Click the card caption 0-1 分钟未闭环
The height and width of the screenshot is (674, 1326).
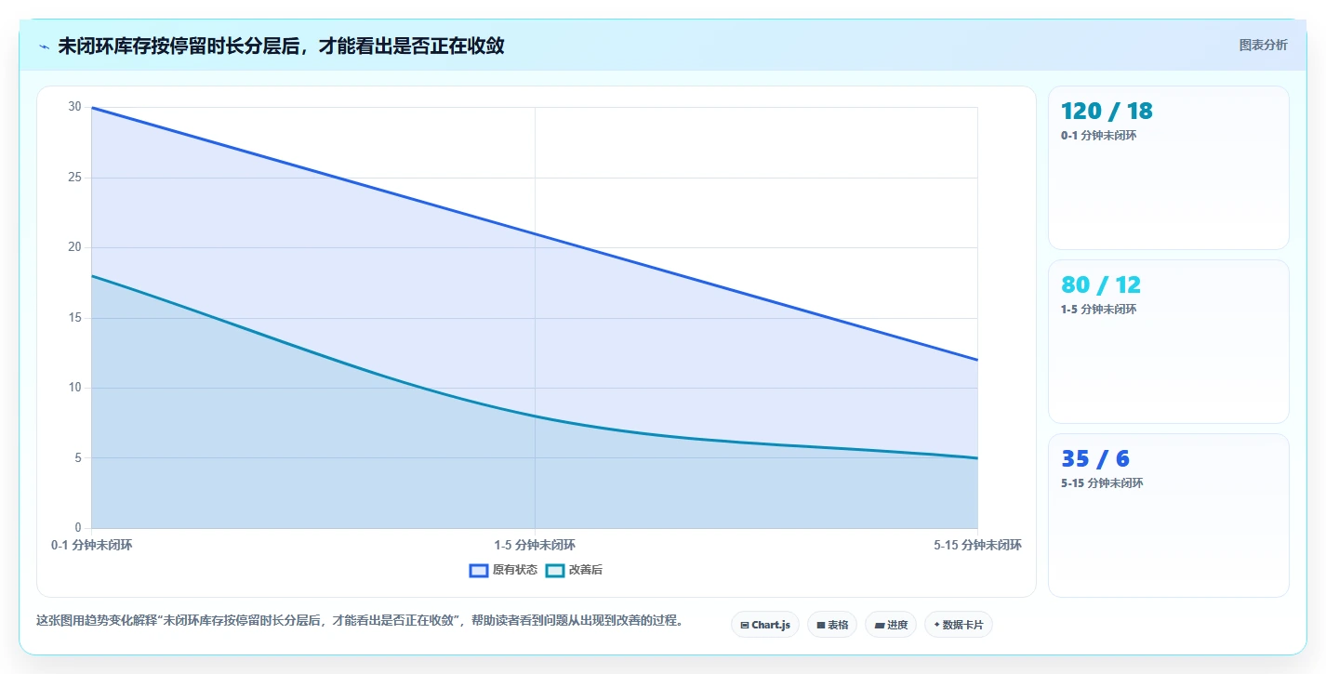(x=1098, y=136)
